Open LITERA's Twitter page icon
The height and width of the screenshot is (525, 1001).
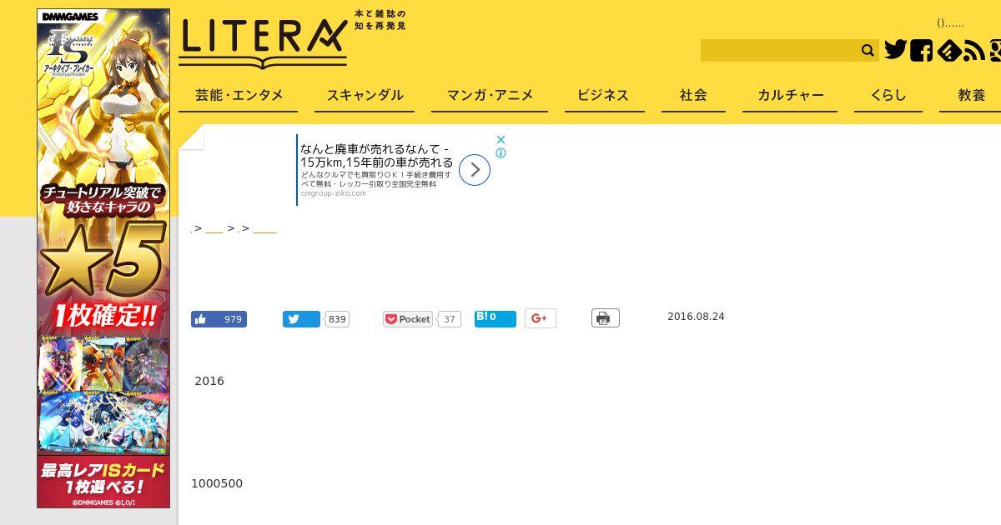895,50
